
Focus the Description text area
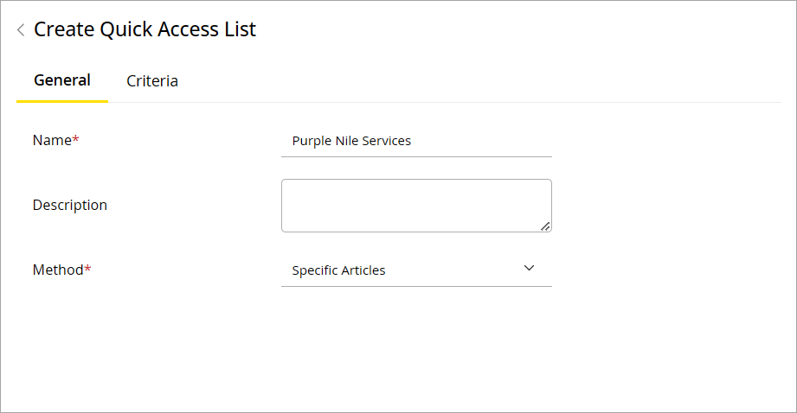[x=416, y=205]
